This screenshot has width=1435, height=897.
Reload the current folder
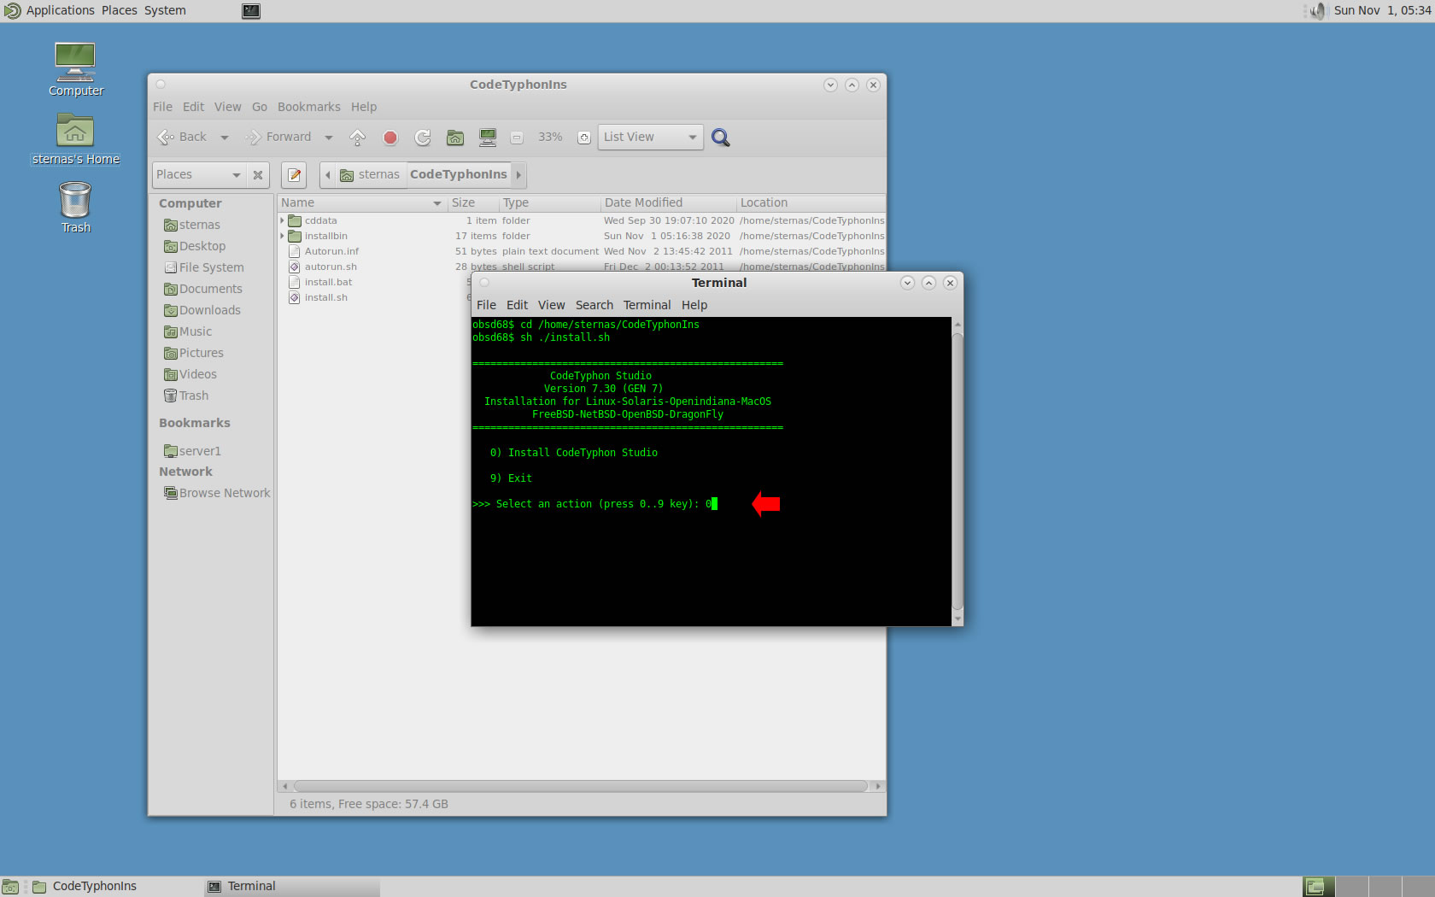(x=423, y=138)
